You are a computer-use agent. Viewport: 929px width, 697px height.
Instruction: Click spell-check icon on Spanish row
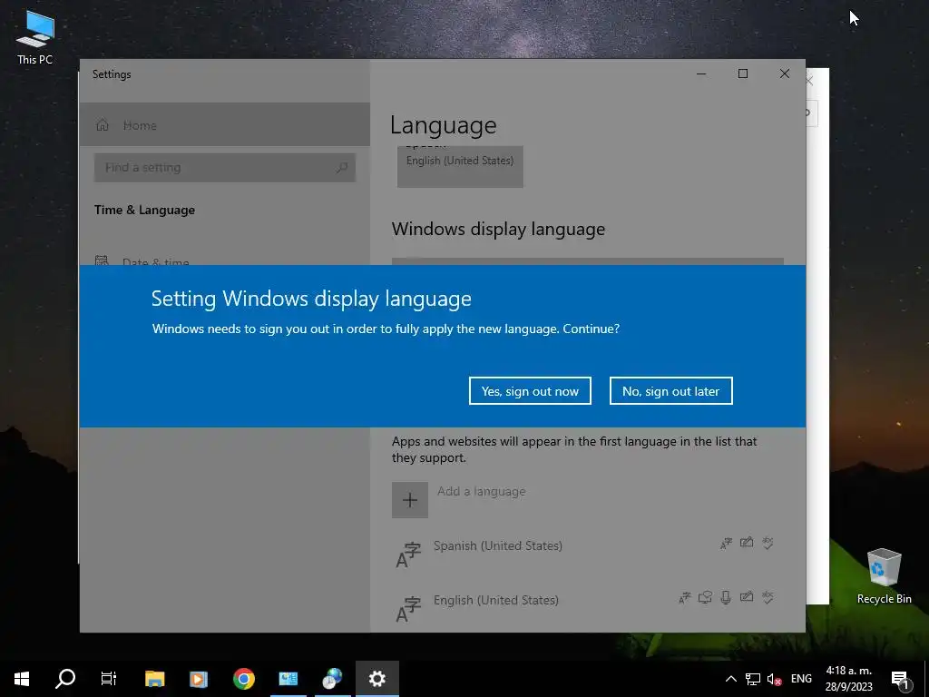tap(768, 543)
